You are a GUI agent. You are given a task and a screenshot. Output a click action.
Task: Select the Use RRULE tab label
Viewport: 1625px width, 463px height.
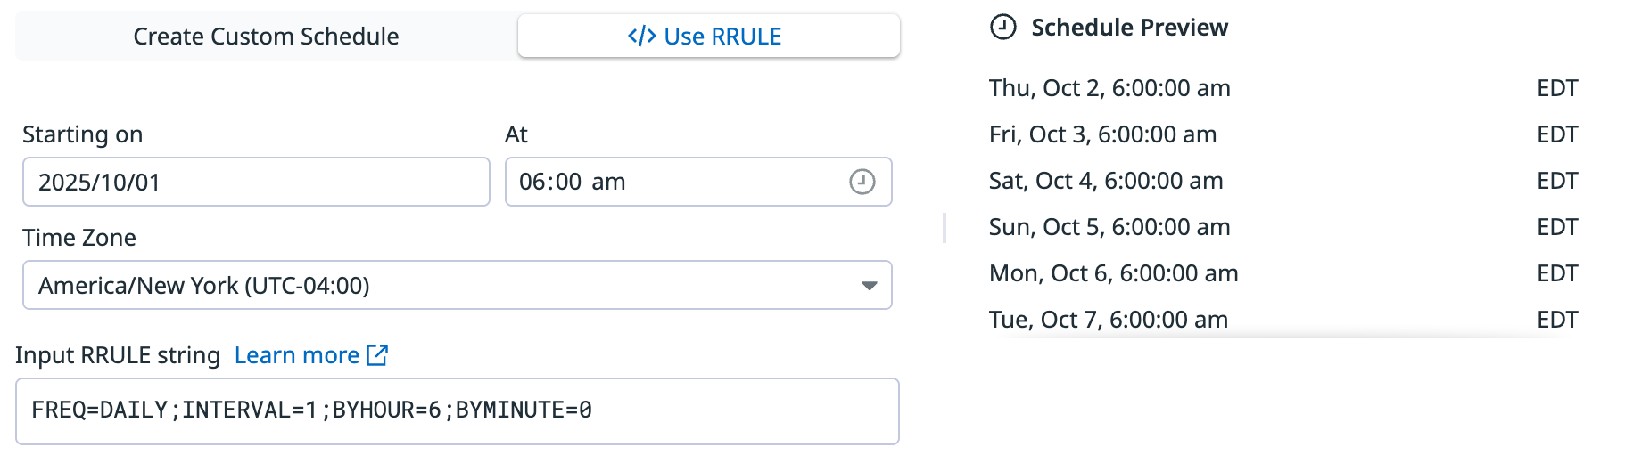pos(722,37)
